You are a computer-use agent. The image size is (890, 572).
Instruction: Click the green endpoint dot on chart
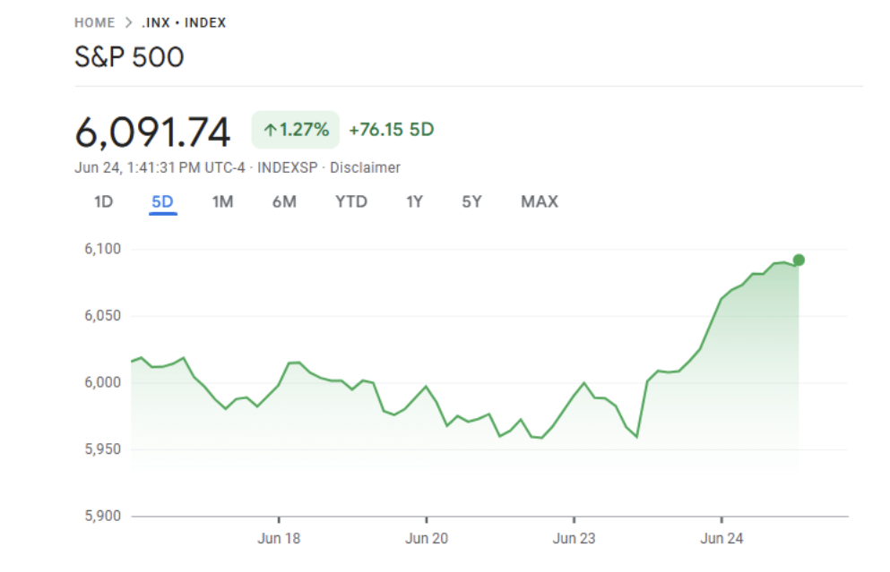799,260
